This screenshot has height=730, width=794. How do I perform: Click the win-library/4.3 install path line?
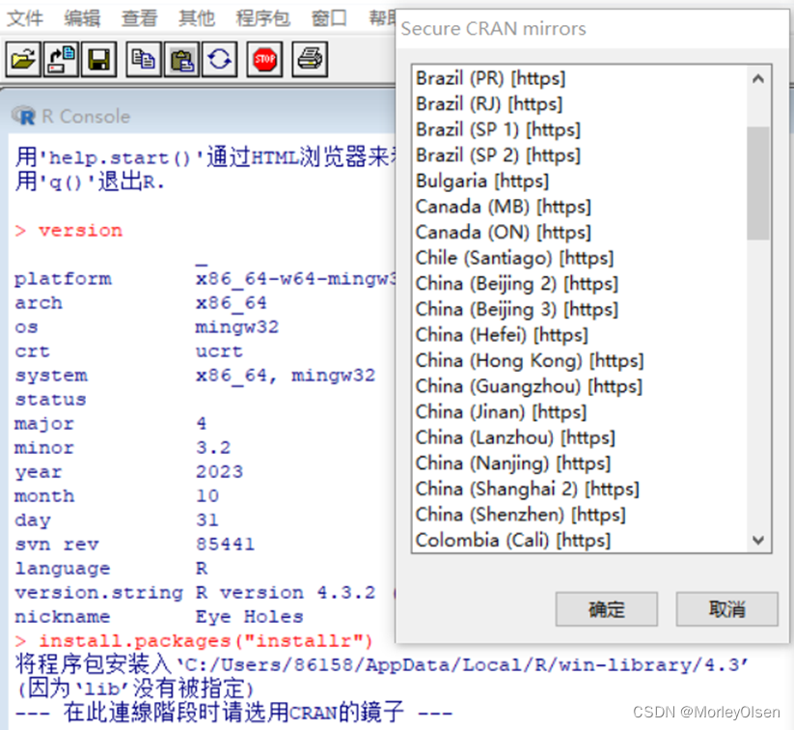tap(381, 665)
